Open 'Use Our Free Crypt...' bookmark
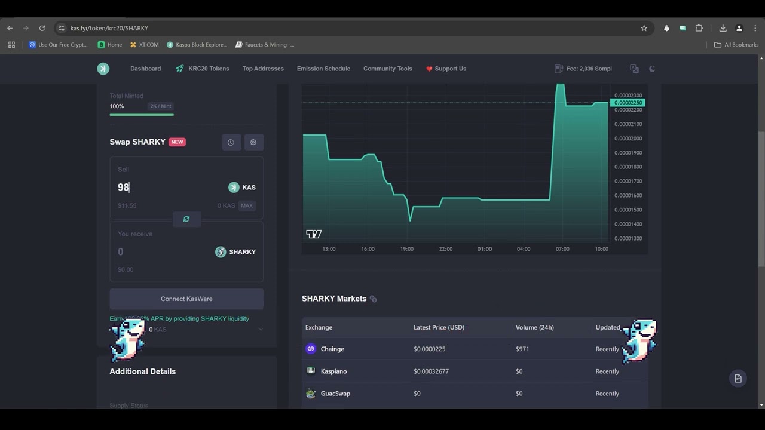The width and height of the screenshot is (765, 430). coord(58,45)
